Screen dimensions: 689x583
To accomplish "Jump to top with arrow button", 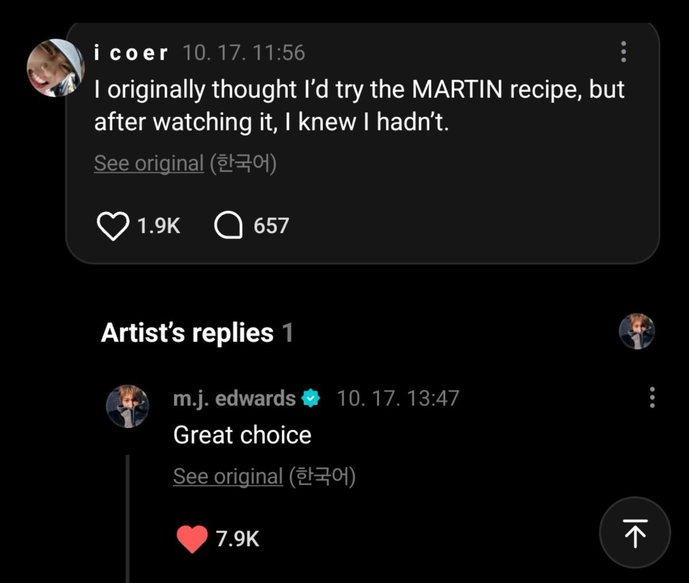I will [x=635, y=533].
